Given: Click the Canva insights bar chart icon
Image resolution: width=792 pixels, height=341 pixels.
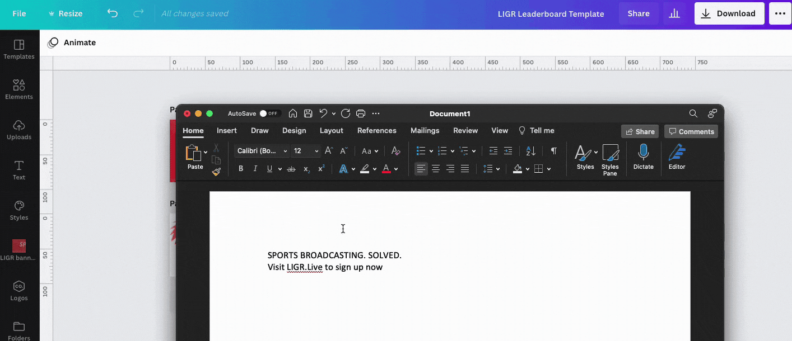Looking at the screenshot, I should click(674, 13).
